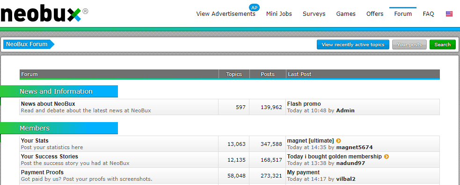Click username magnet5674
The width and height of the screenshot is (460, 185).
click(354, 147)
